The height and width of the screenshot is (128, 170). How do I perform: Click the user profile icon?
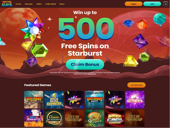[165, 4]
